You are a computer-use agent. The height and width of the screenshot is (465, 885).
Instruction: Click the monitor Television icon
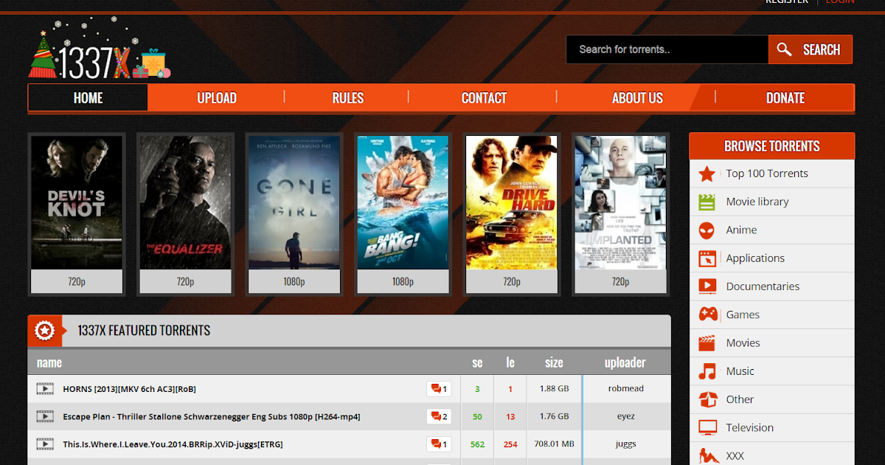(707, 427)
